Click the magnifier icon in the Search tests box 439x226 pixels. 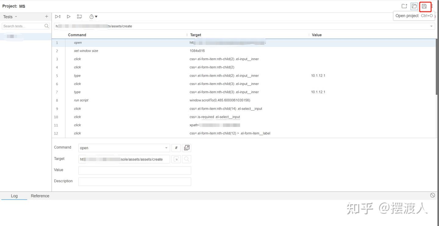(47, 26)
